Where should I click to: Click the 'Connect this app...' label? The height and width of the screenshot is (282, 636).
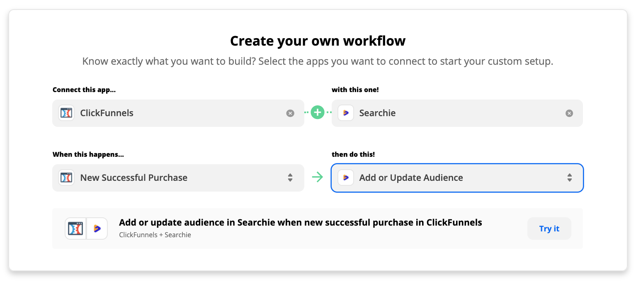click(x=84, y=90)
